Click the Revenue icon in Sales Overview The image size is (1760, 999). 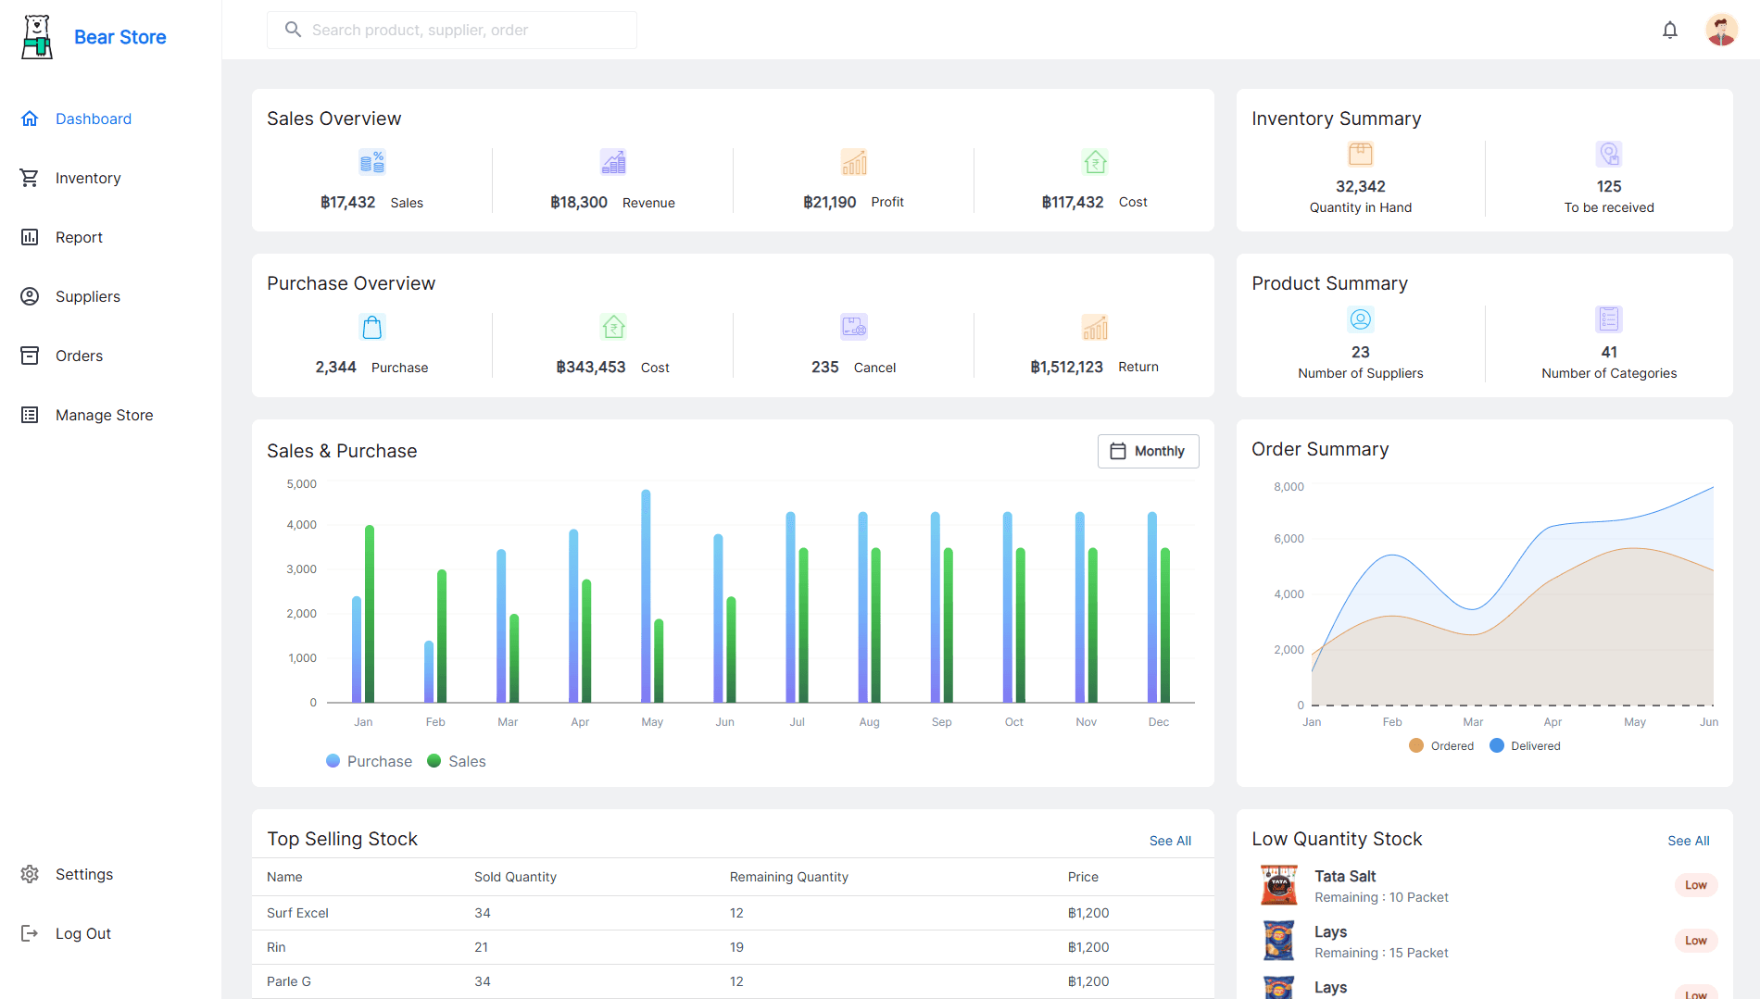click(613, 162)
